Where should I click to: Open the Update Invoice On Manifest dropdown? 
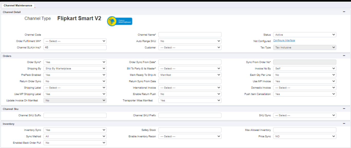pyautogui.click(x=75, y=101)
